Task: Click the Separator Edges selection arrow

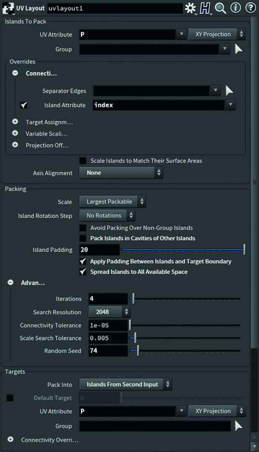Action: coord(230,90)
